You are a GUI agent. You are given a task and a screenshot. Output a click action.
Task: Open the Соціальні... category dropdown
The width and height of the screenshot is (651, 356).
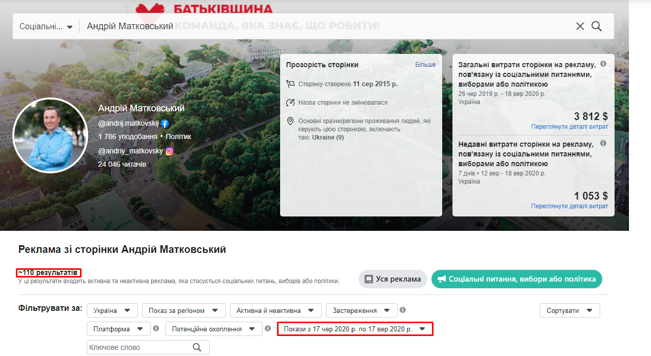point(46,26)
